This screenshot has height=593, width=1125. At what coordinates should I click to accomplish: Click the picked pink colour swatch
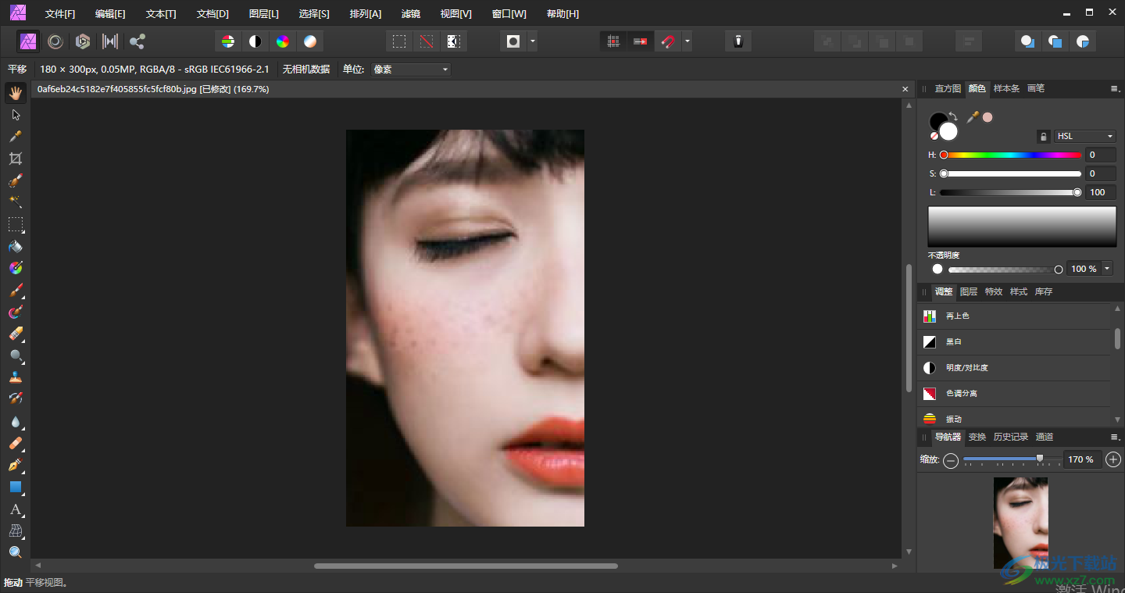click(x=987, y=117)
